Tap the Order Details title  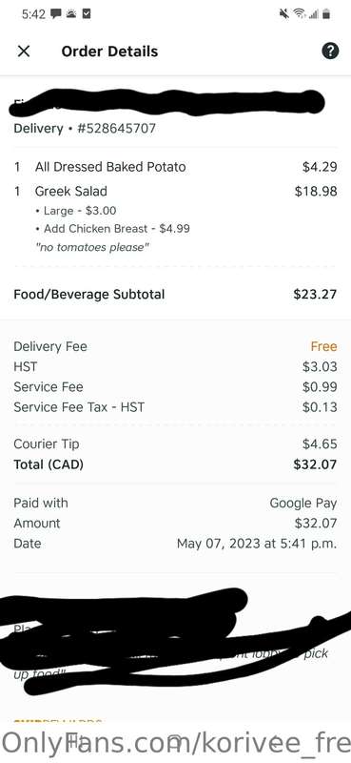pos(109,52)
